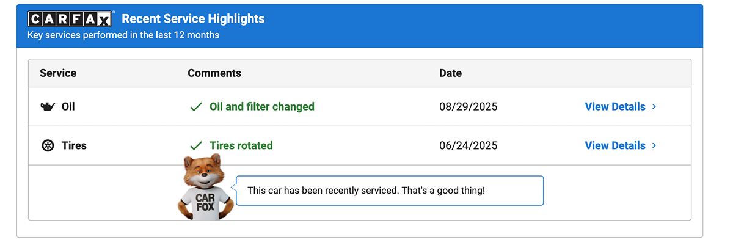733x248 pixels.
Task: Click the CARFAX logo in the header
Action: pos(71,19)
